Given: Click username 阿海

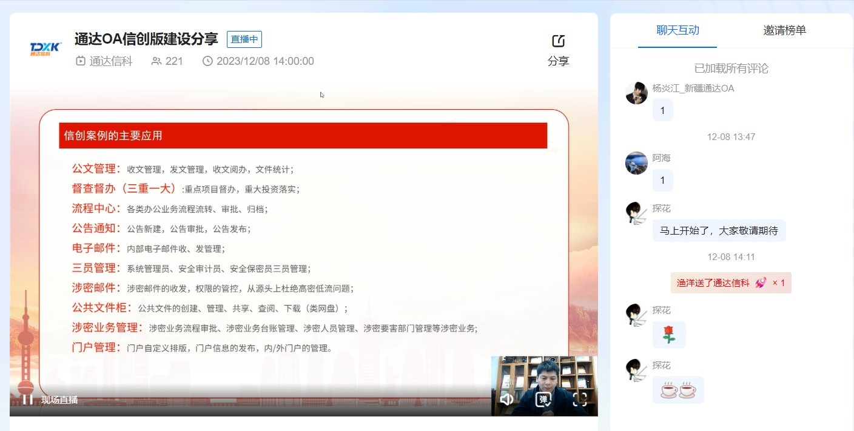Looking at the screenshot, I should click(662, 158).
